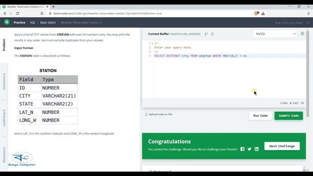Click line 4 SQL query in the code editor

coord(201,56)
